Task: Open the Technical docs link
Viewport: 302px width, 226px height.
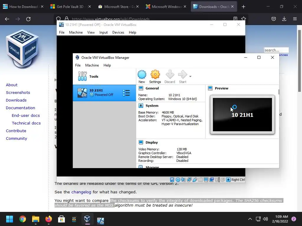Action: point(26,123)
